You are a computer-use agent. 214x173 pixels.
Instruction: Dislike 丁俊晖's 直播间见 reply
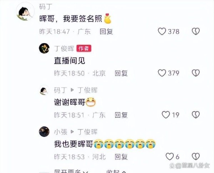point(196,73)
